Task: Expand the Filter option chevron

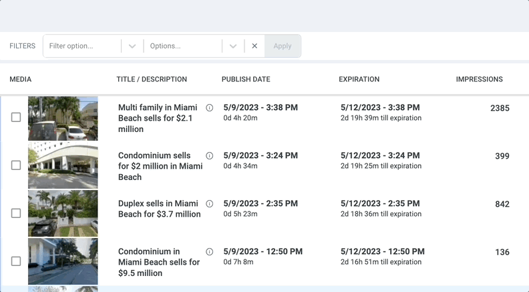Action: 132,46
